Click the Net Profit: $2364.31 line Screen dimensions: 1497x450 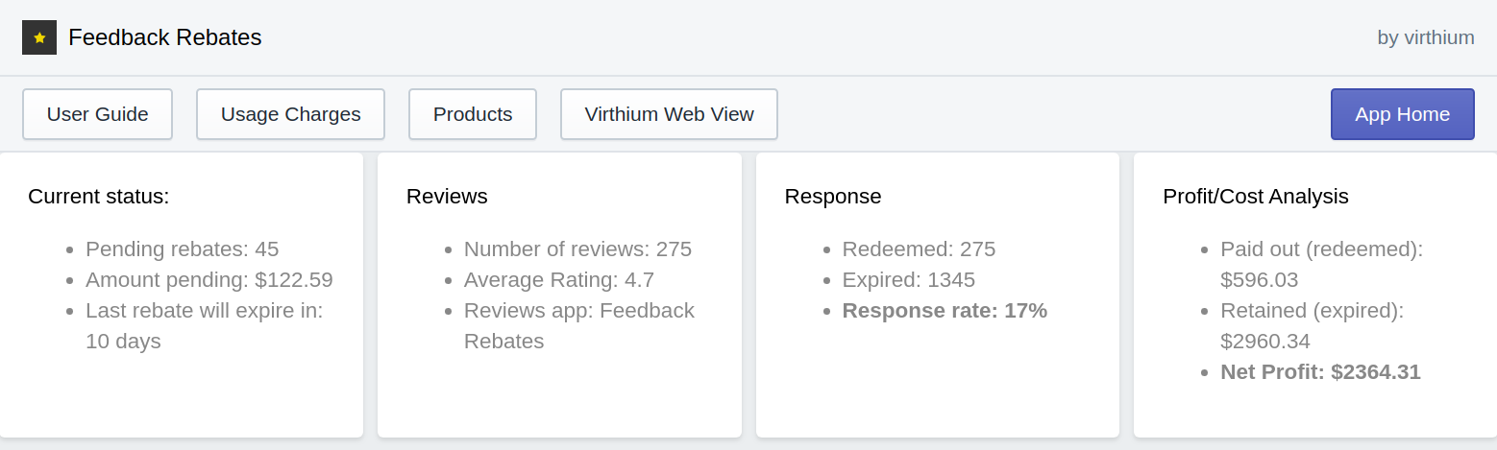[x=1320, y=372]
